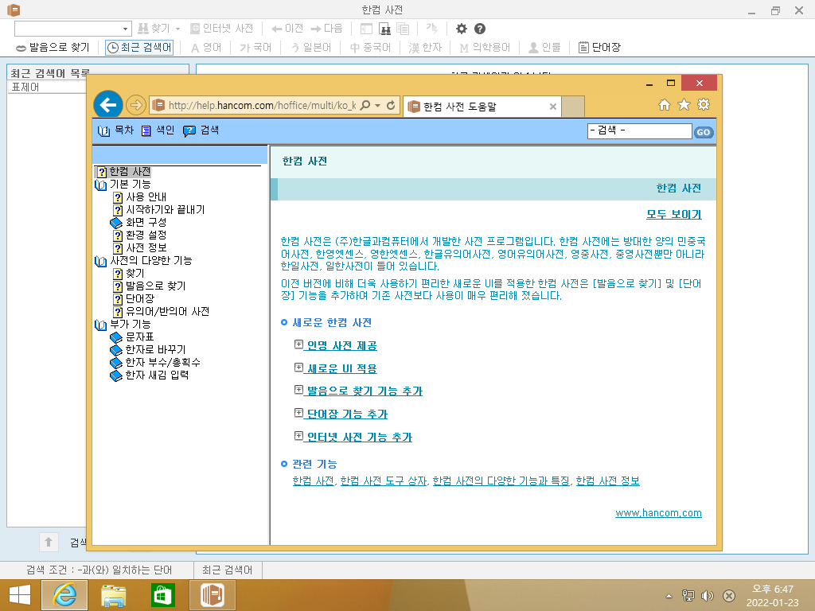Click the home icon in help browser
The height and width of the screenshot is (611, 815).
(x=665, y=105)
